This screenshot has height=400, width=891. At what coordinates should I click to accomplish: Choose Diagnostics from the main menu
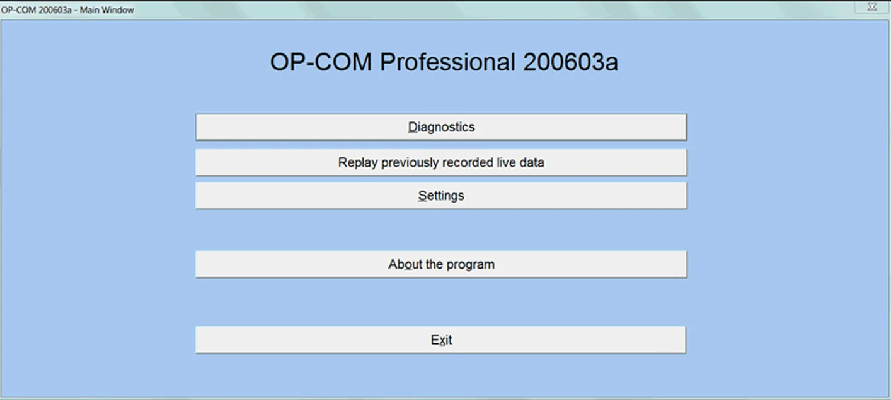[x=441, y=127]
